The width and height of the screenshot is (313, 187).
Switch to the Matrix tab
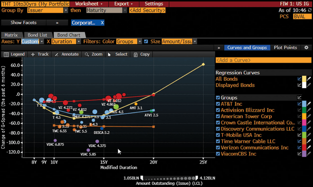tap(11, 35)
